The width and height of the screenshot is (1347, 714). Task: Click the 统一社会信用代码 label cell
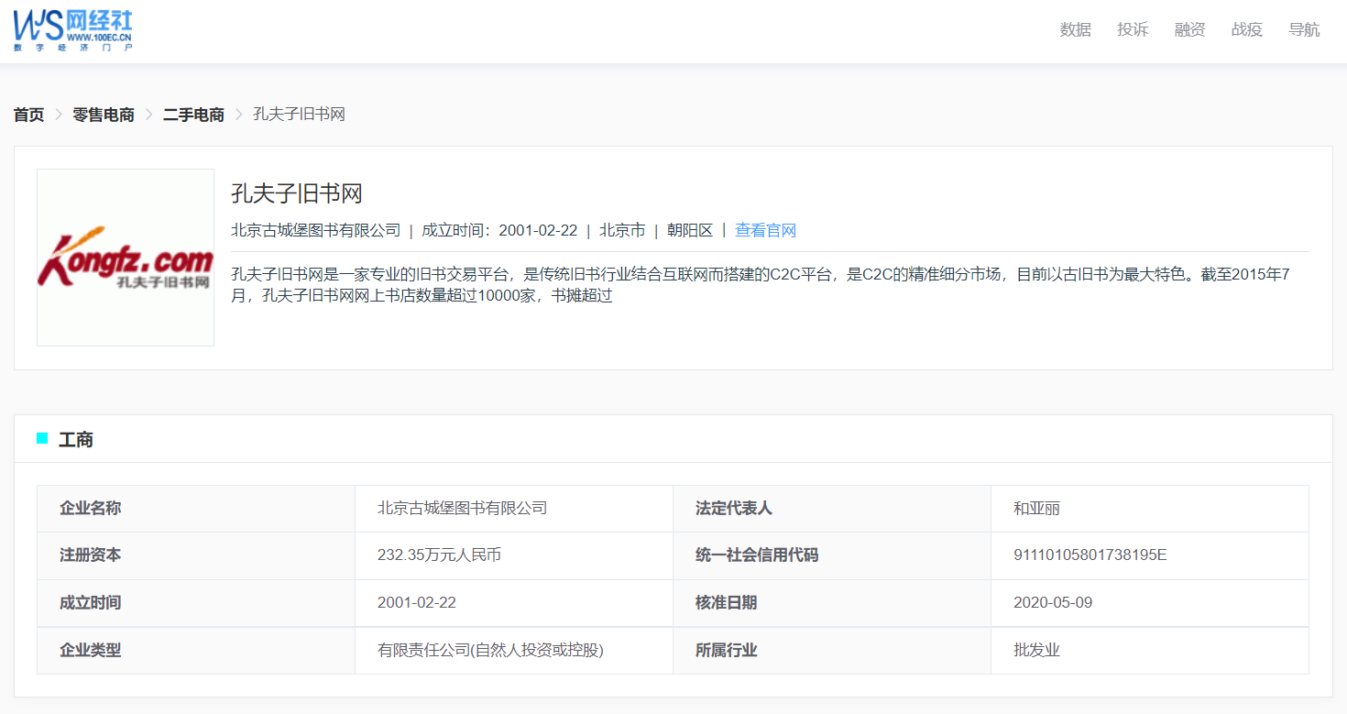pyautogui.click(x=832, y=555)
